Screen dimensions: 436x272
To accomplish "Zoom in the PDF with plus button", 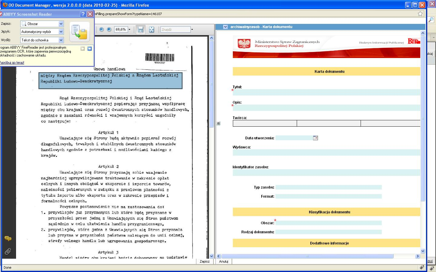I will (109, 29).
